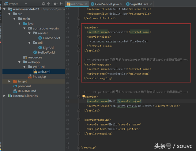
Task: Toggle fold marker at line 27 closing servlet-mapping
Action: pyautogui.click(x=79, y=78)
